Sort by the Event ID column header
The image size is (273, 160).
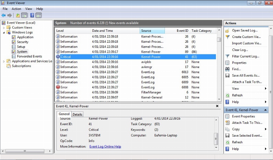click(177, 31)
